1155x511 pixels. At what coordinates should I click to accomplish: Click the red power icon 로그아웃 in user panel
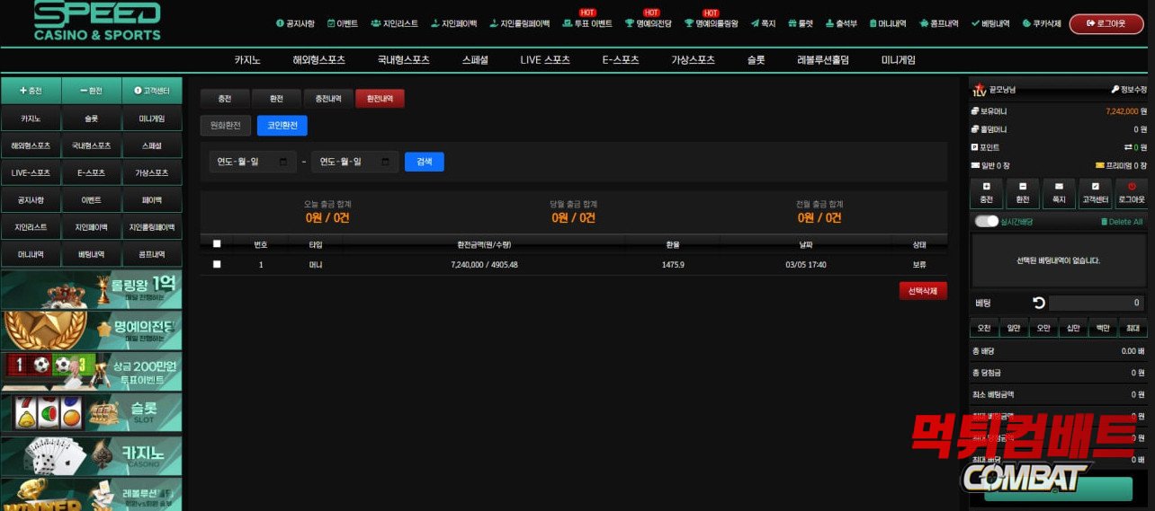click(x=1132, y=187)
